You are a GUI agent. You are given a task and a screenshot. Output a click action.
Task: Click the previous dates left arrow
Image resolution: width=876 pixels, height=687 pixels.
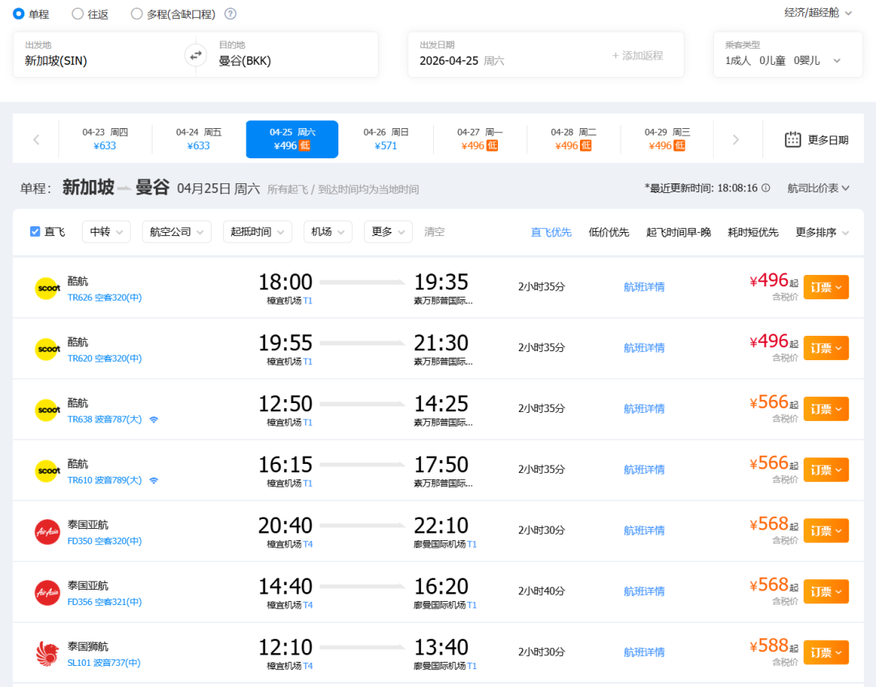coord(36,140)
